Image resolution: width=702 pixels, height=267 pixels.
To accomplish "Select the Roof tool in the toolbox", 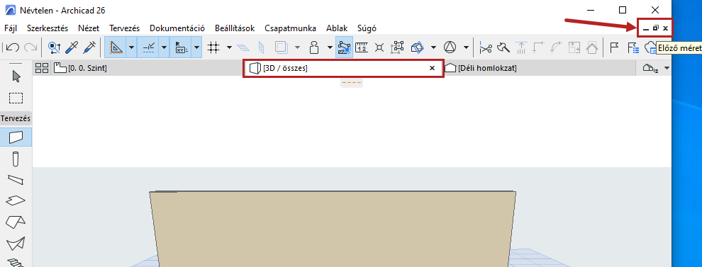I will pos(16,221).
